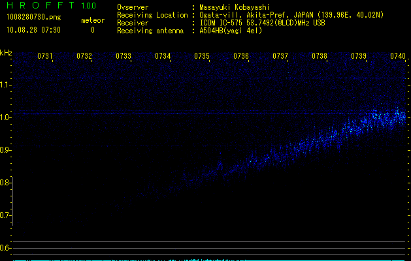
Task: Click the kHz axis unit label
Action: (6, 53)
